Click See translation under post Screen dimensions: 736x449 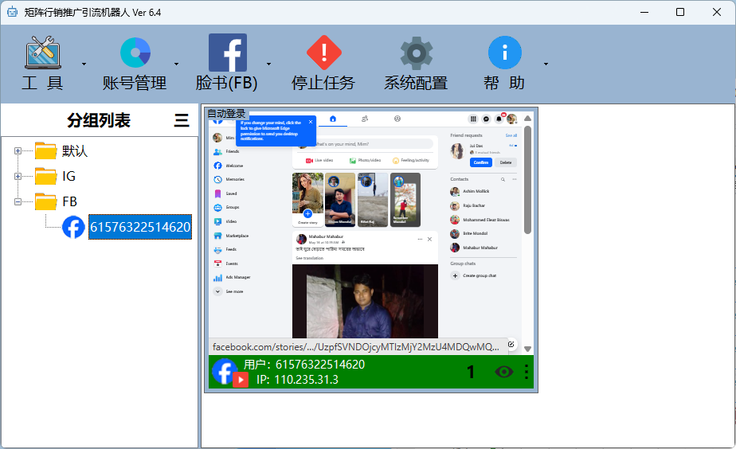tap(310, 258)
